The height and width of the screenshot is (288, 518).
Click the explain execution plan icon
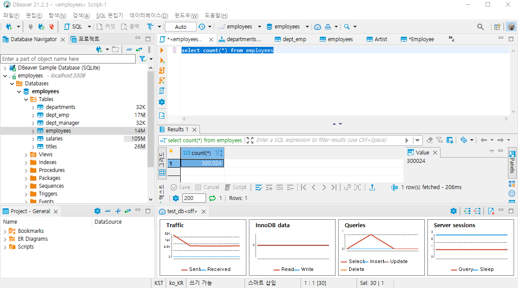162,91
